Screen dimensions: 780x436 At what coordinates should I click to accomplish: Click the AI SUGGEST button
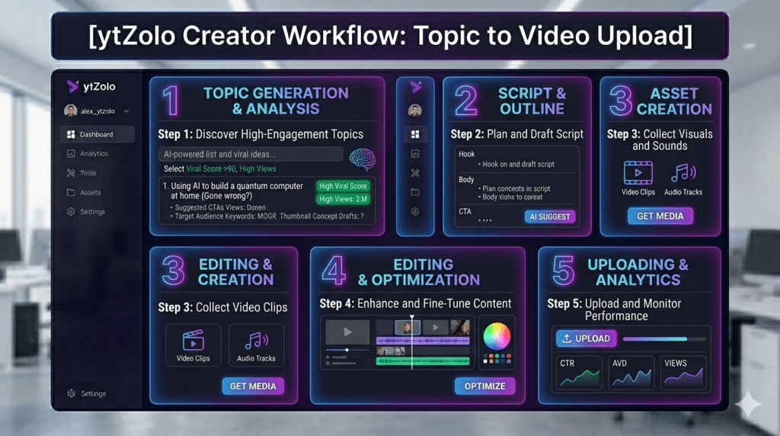550,216
